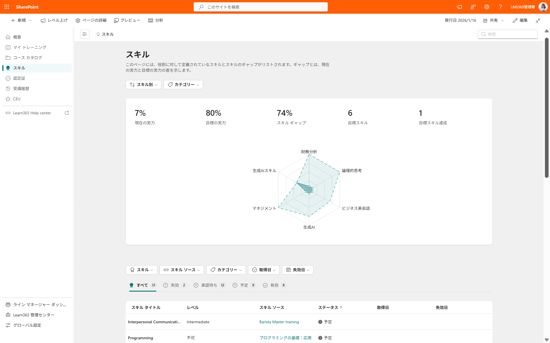This screenshot has height=343, width=550.
Task: Click the 分析 analytics chart icon
Action: (x=150, y=20)
